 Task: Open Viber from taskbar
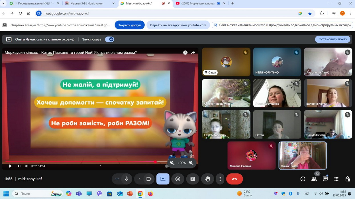(99, 194)
